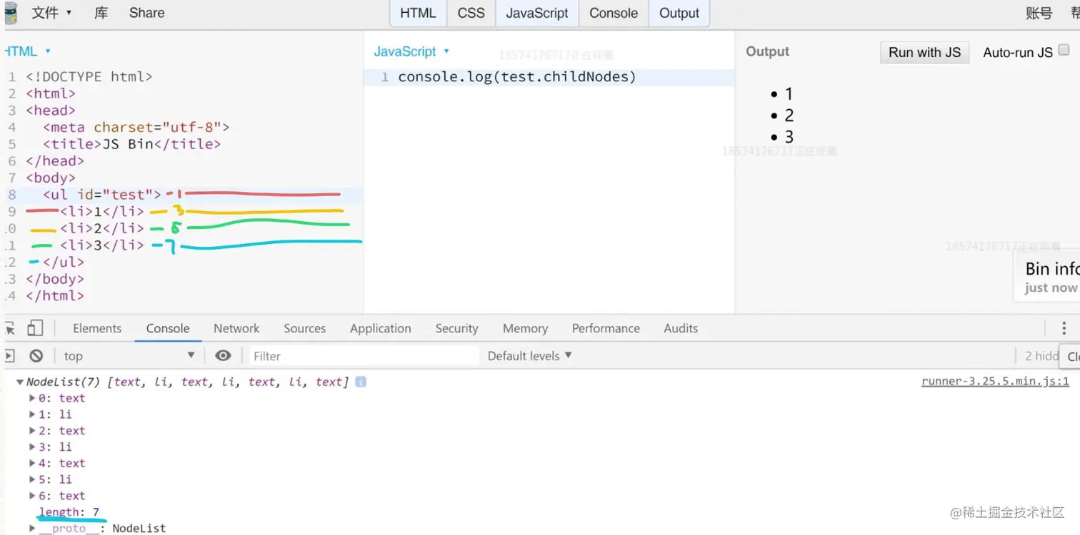Click list item 2 in Output

click(x=789, y=115)
